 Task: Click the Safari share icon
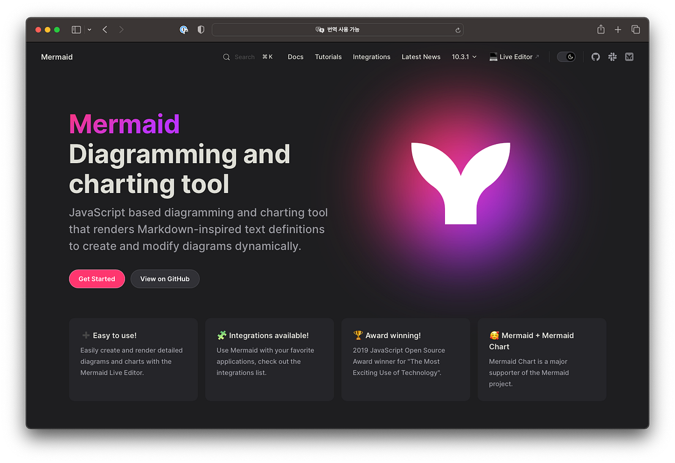[x=601, y=29]
